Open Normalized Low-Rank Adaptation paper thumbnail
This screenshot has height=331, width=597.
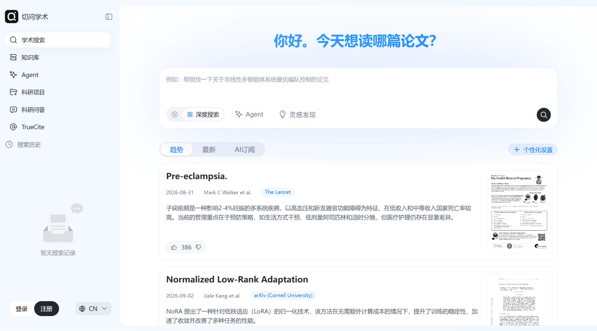(x=519, y=299)
